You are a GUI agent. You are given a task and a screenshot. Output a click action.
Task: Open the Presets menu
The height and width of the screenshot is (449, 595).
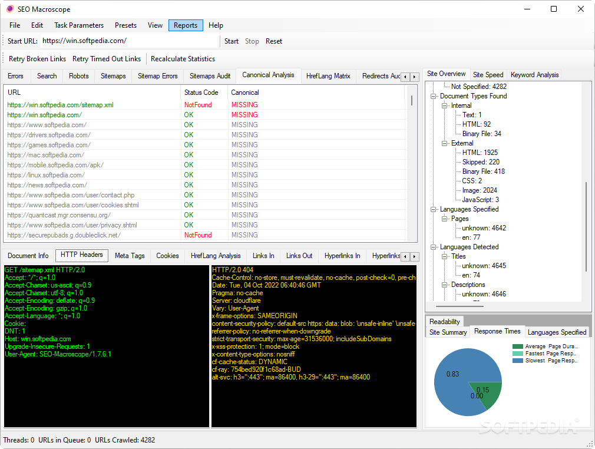point(125,25)
